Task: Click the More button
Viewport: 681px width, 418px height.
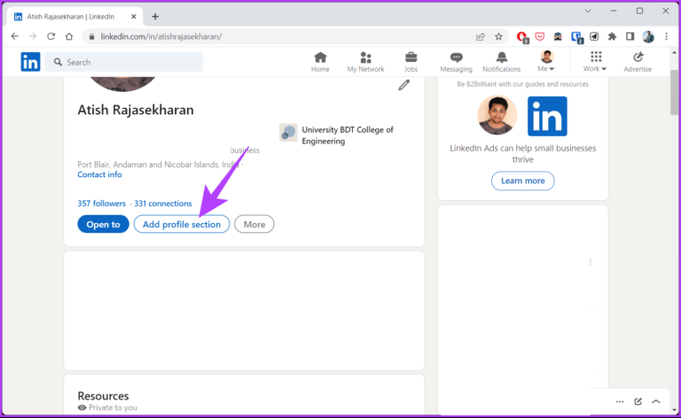Action: pyautogui.click(x=254, y=224)
